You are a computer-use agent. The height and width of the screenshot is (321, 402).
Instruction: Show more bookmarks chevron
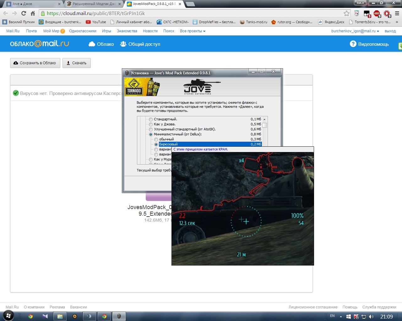(397, 22)
